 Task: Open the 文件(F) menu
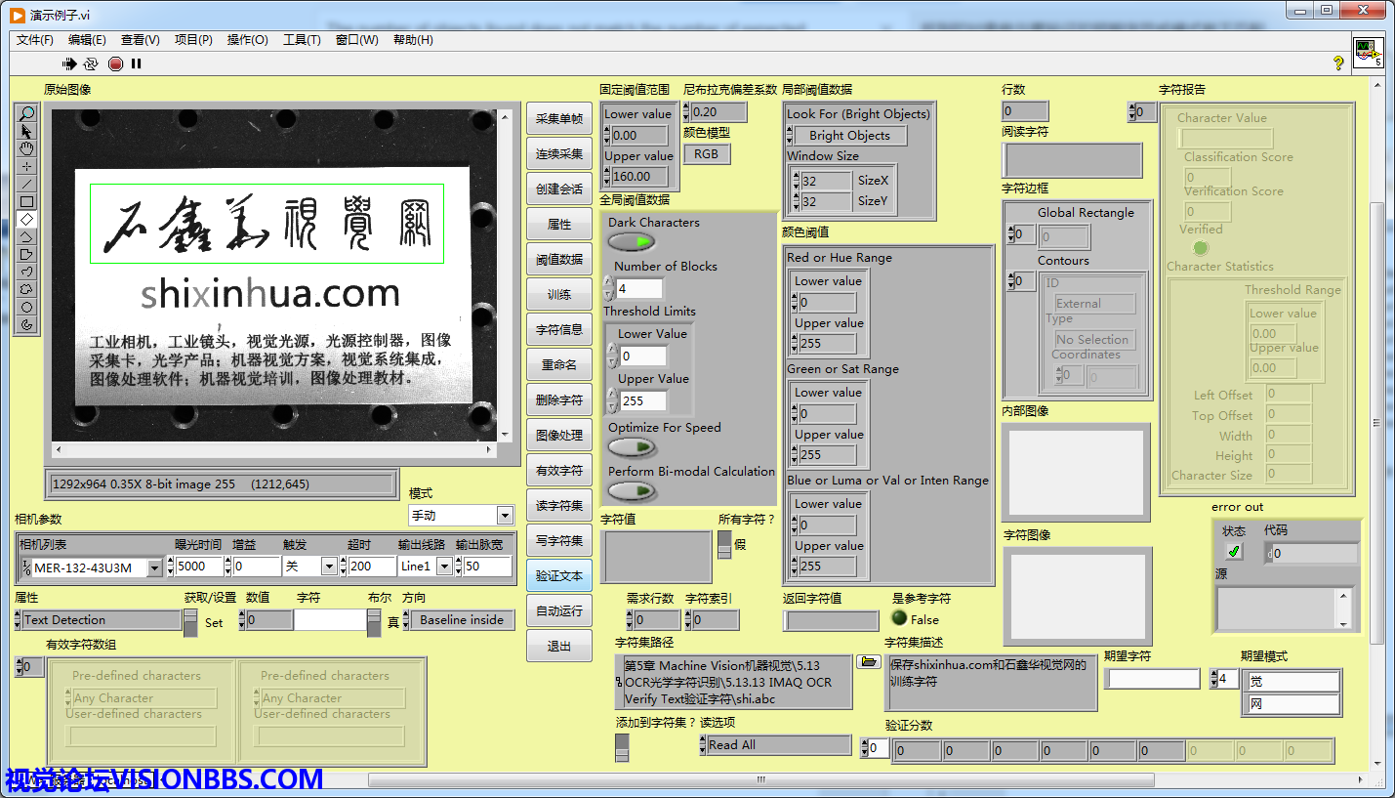tap(35, 40)
